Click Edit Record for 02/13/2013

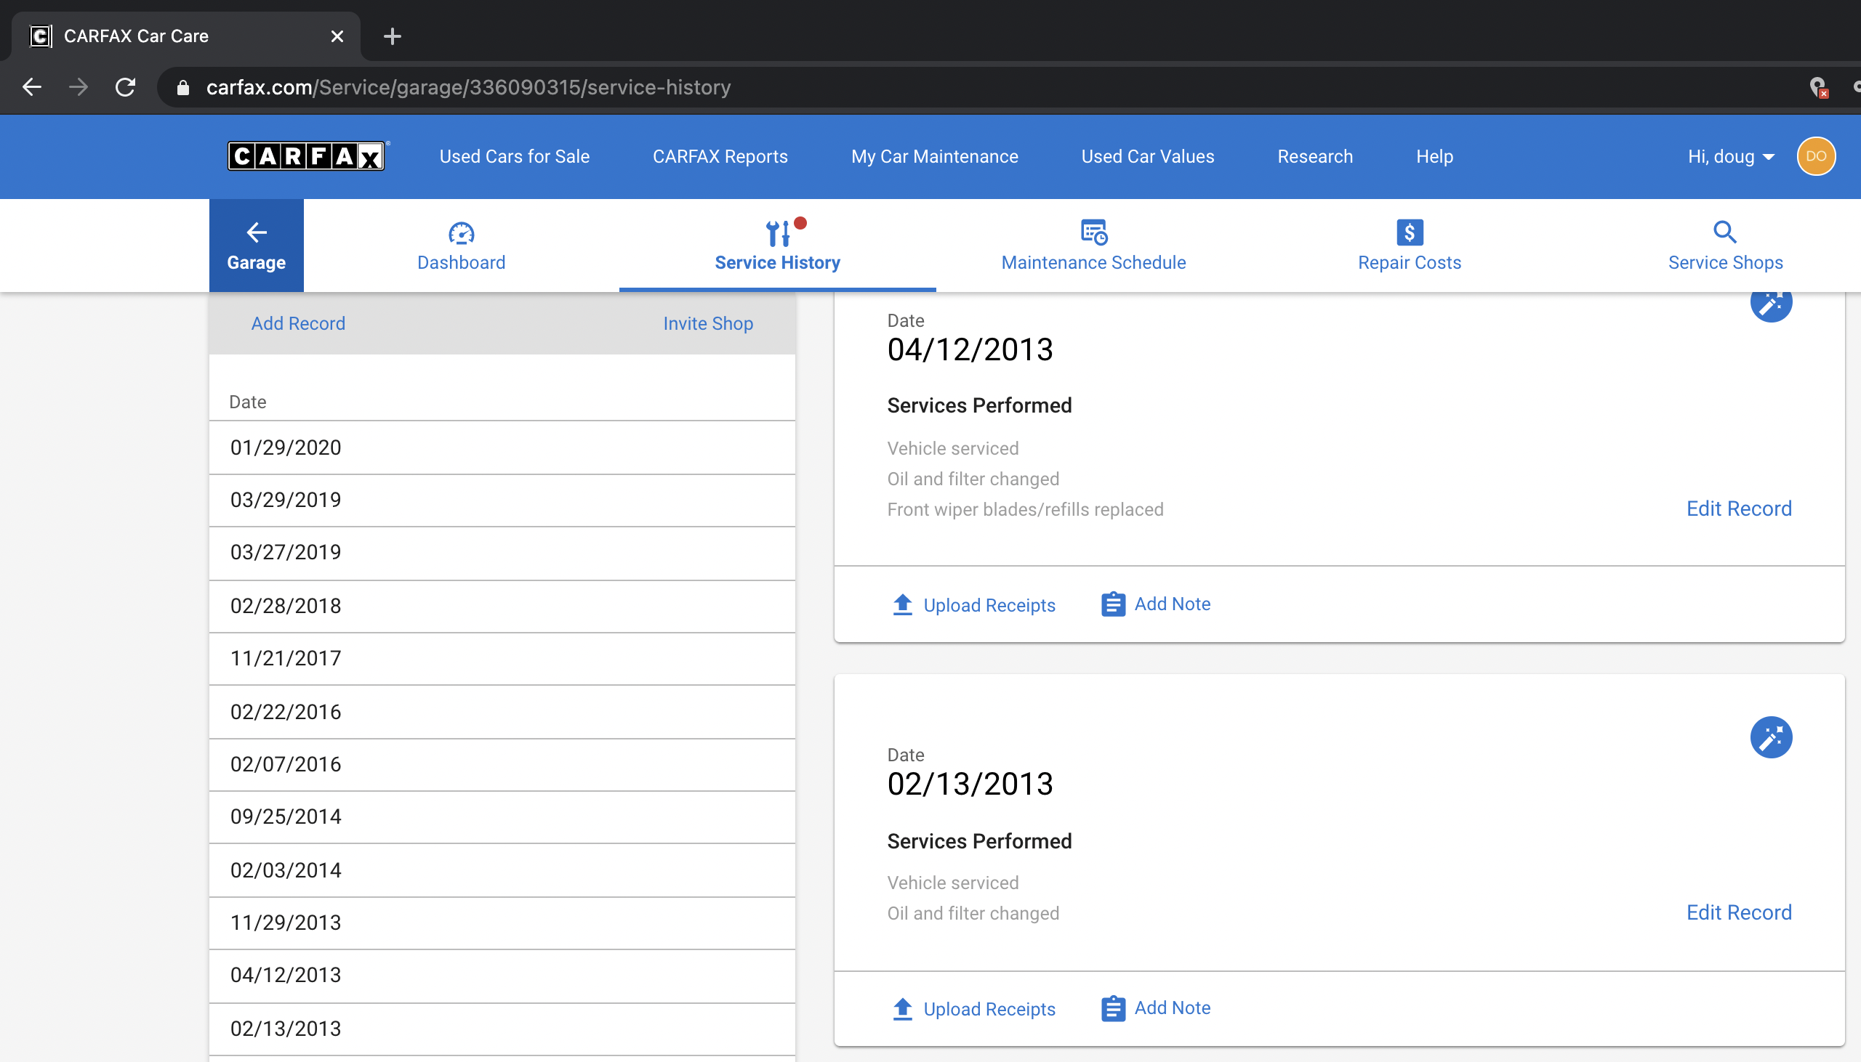pos(1738,912)
